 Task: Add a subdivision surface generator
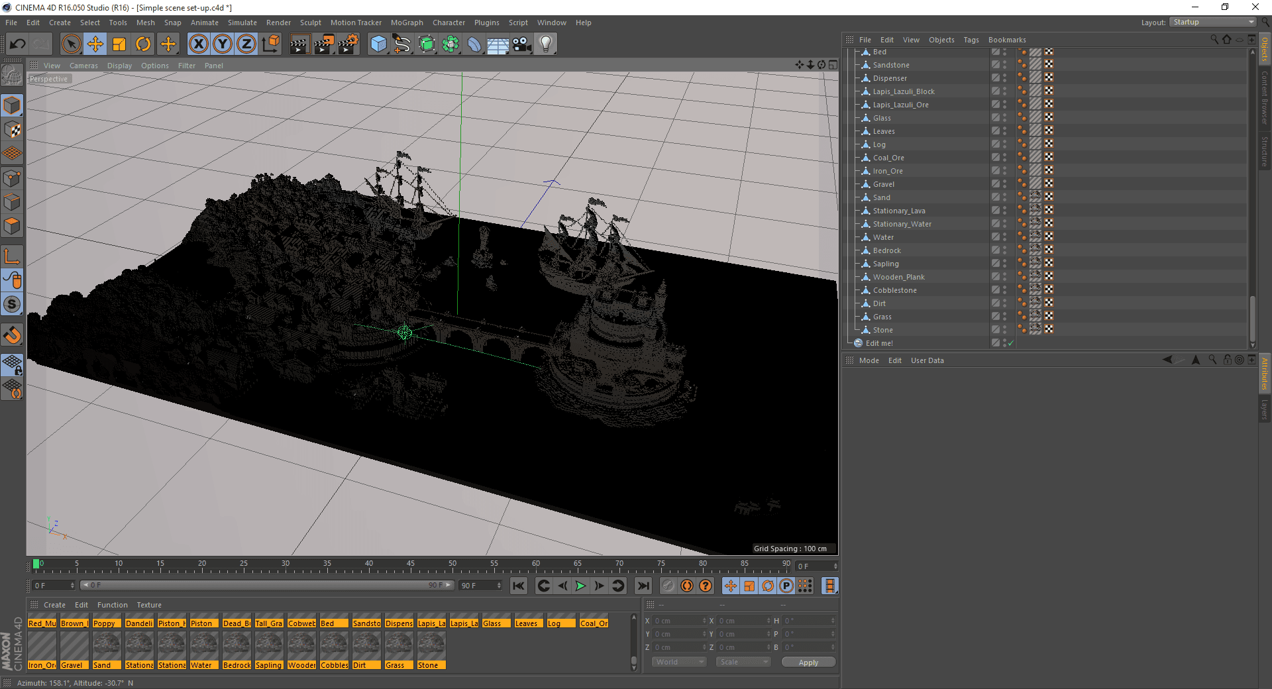click(427, 44)
